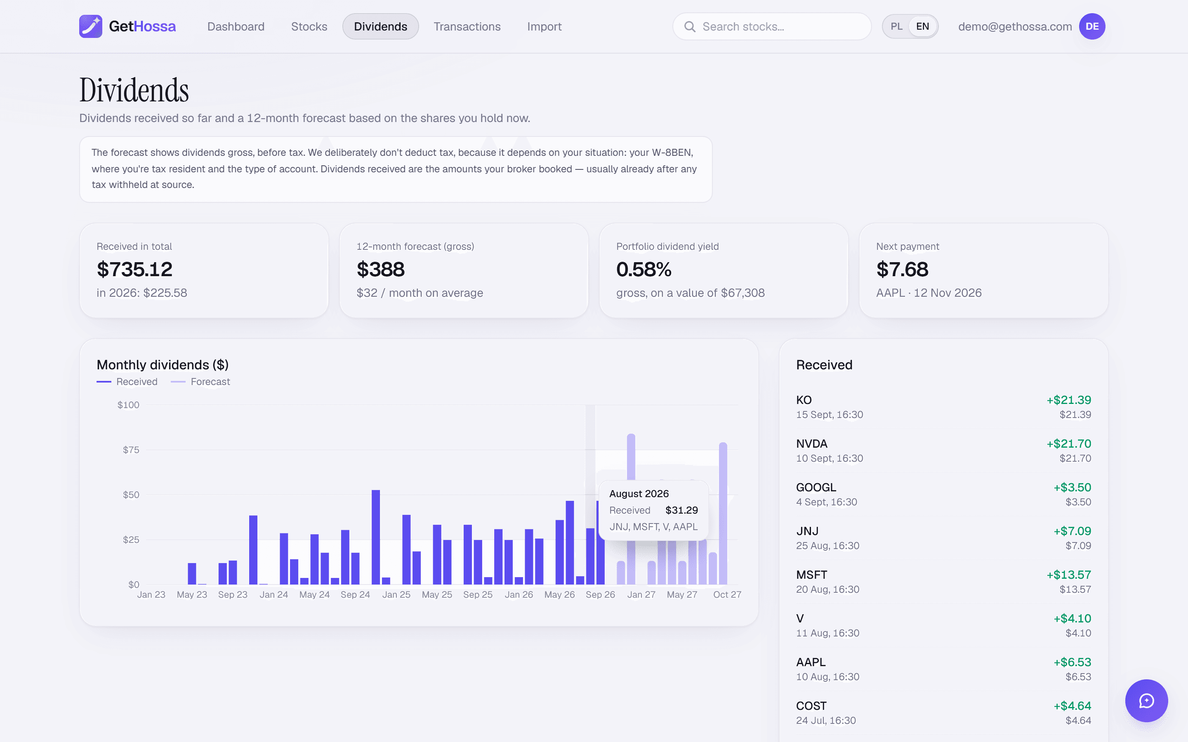The height and width of the screenshot is (742, 1188).
Task: Click the Received in total card
Action: click(204, 270)
